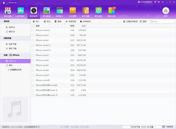Open the video clapperboard icon

(x=60, y=11)
